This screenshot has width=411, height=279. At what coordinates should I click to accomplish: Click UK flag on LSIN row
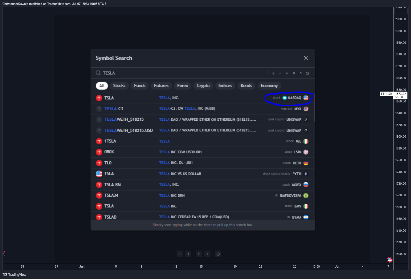click(306, 152)
